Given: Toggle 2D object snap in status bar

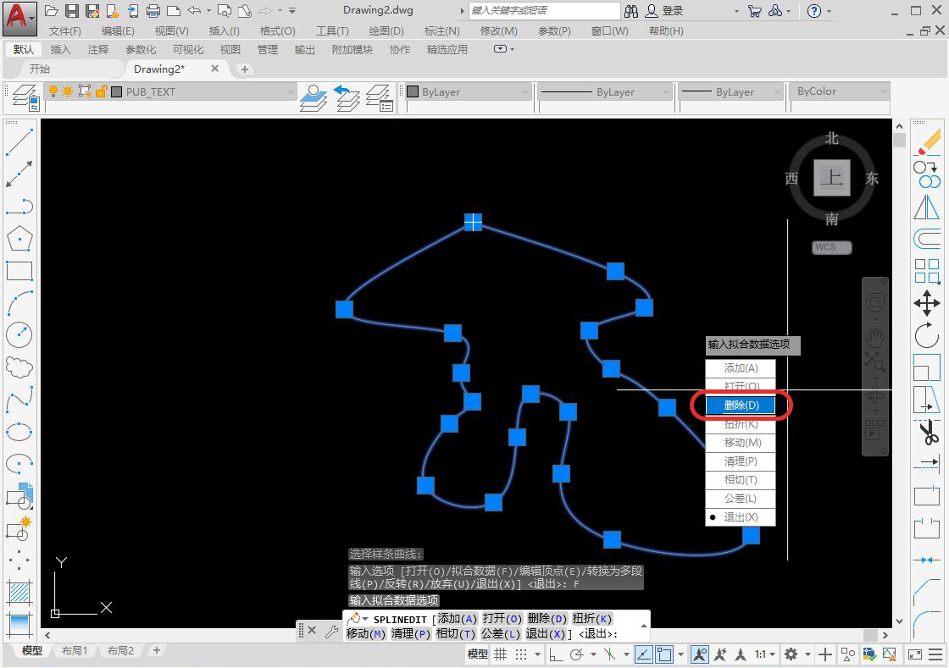Looking at the screenshot, I should click(664, 654).
